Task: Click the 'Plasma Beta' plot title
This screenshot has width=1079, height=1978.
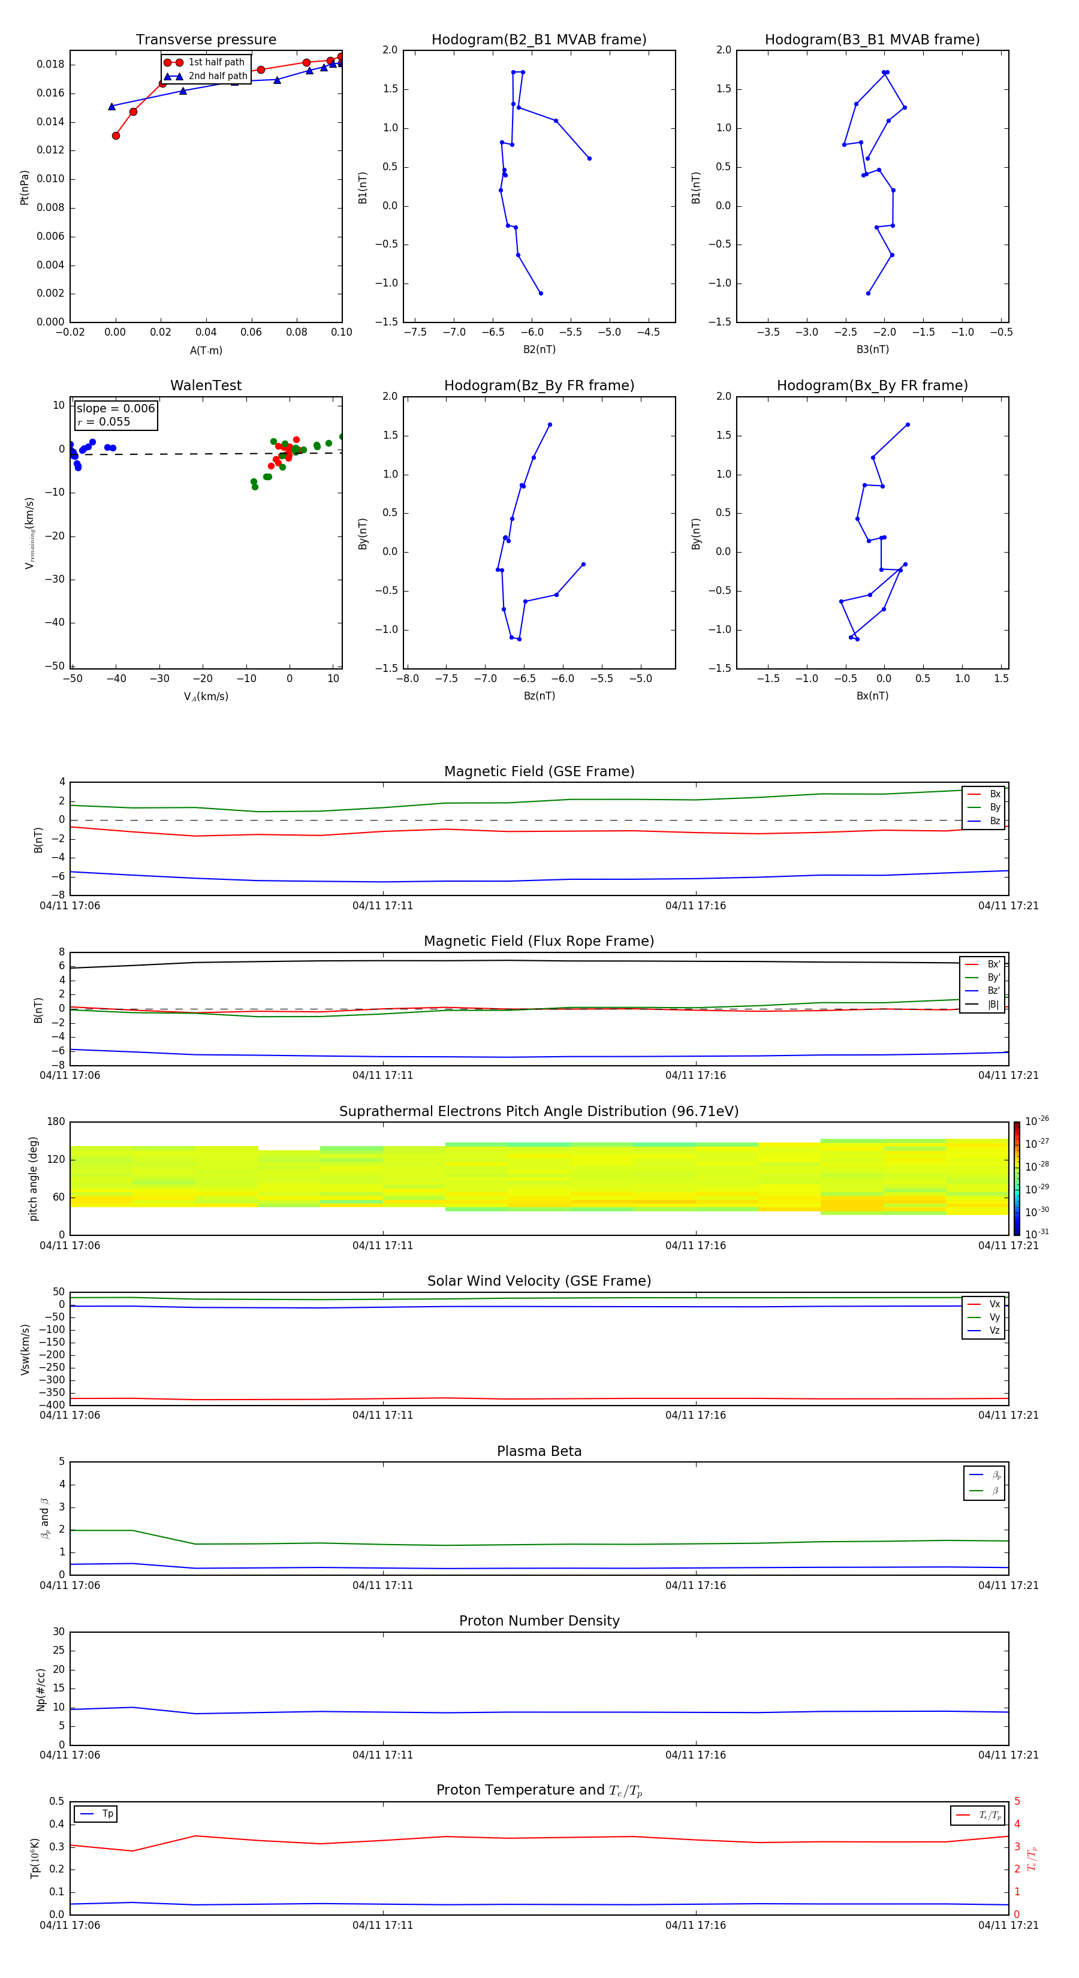Action: (539, 1451)
